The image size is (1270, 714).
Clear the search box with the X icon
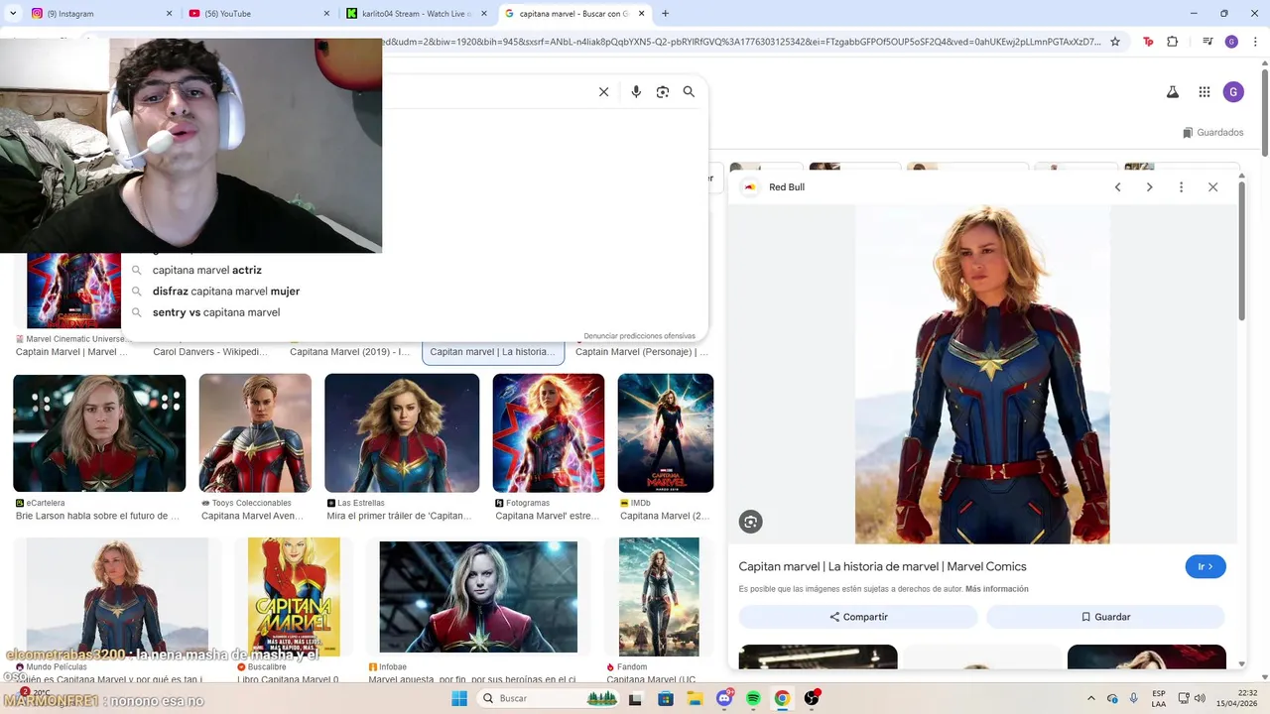point(603,92)
